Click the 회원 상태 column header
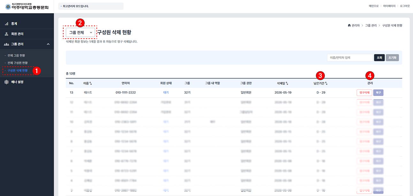This screenshot has height=196, width=413. (166, 83)
